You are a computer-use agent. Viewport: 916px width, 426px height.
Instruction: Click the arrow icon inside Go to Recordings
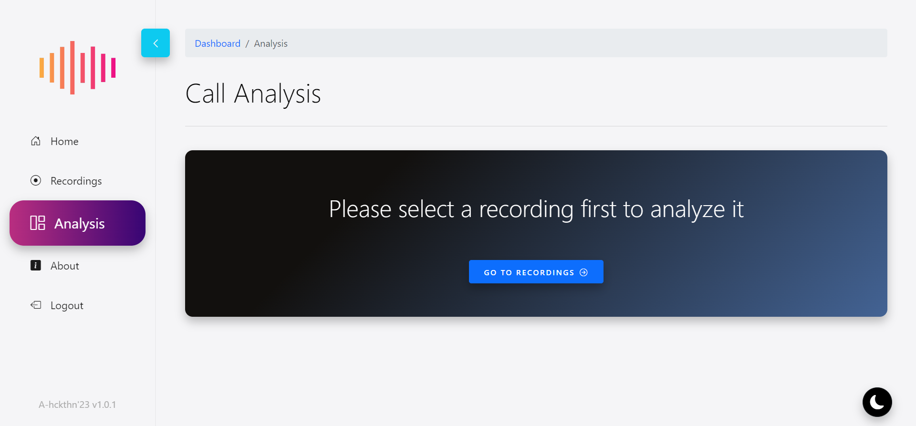tap(584, 271)
